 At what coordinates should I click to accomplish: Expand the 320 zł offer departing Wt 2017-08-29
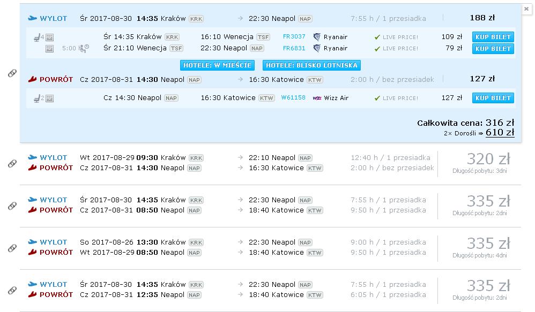click(270, 163)
